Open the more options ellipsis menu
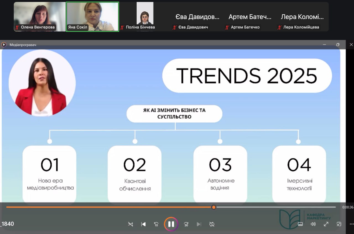This screenshot has width=354, height=234. coord(352,224)
